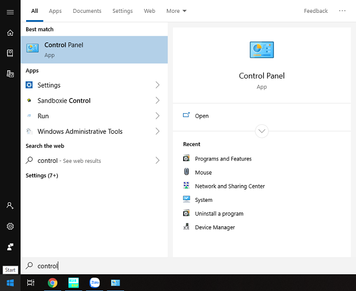Image resolution: width=356 pixels, height=291 pixels.
Task: Open Mouse from the Recent list
Action: (203, 172)
